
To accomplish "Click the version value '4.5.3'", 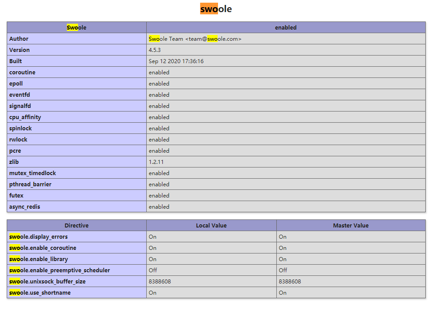I will pyautogui.click(x=155, y=50).
